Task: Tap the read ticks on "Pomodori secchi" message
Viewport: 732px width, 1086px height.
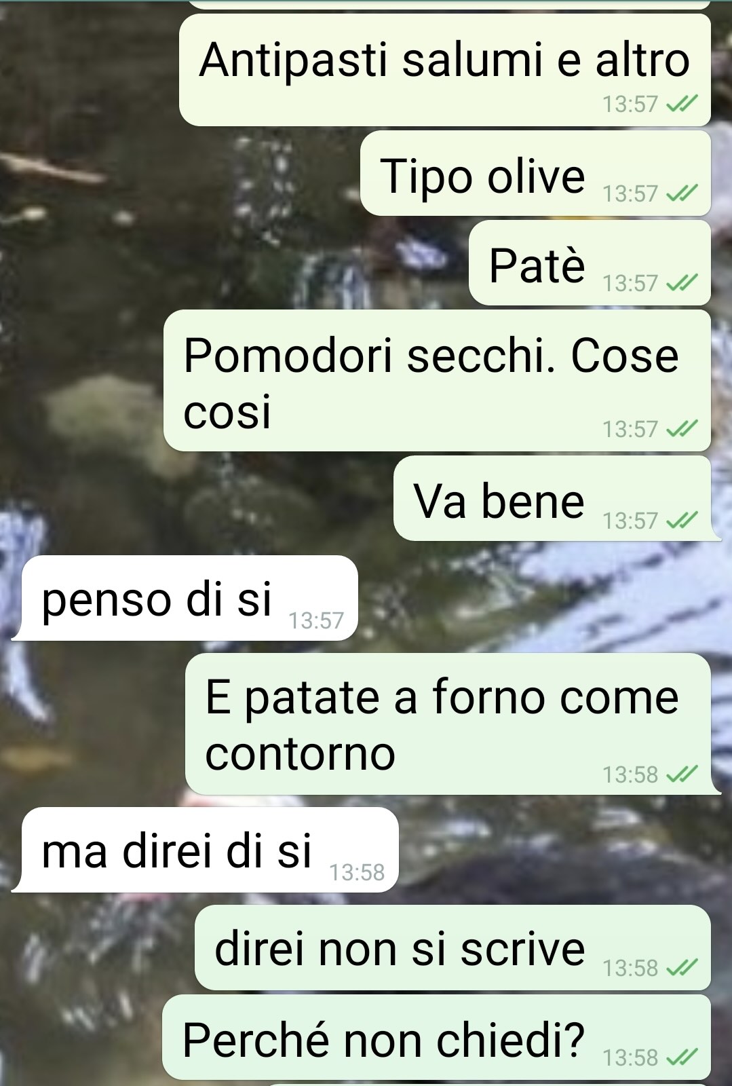Action: (x=682, y=428)
